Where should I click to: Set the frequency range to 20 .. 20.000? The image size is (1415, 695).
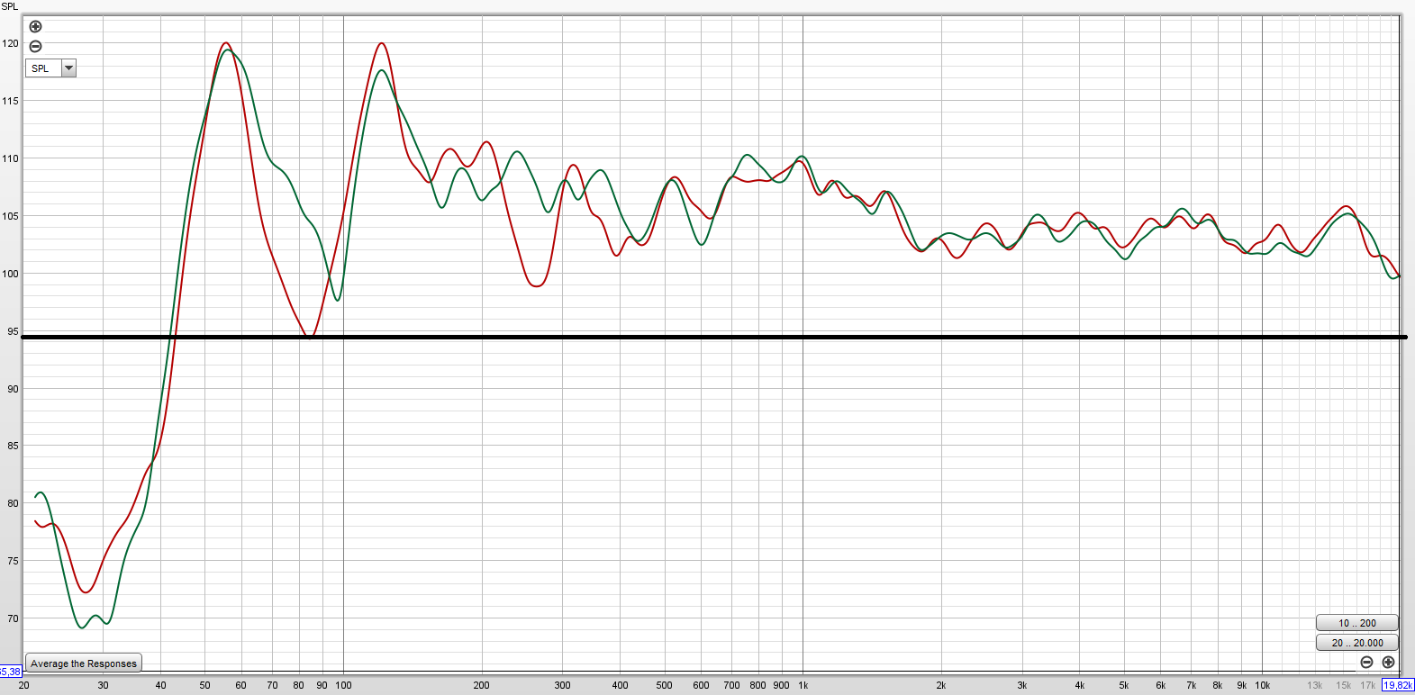pos(1356,643)
